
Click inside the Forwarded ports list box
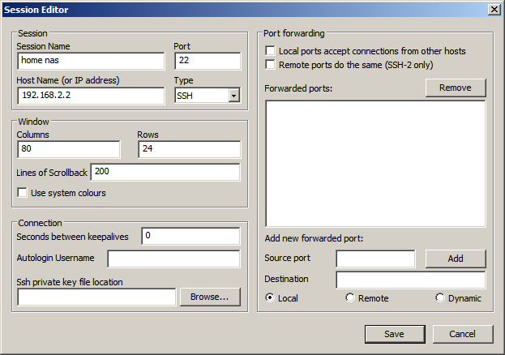[375, 164]
